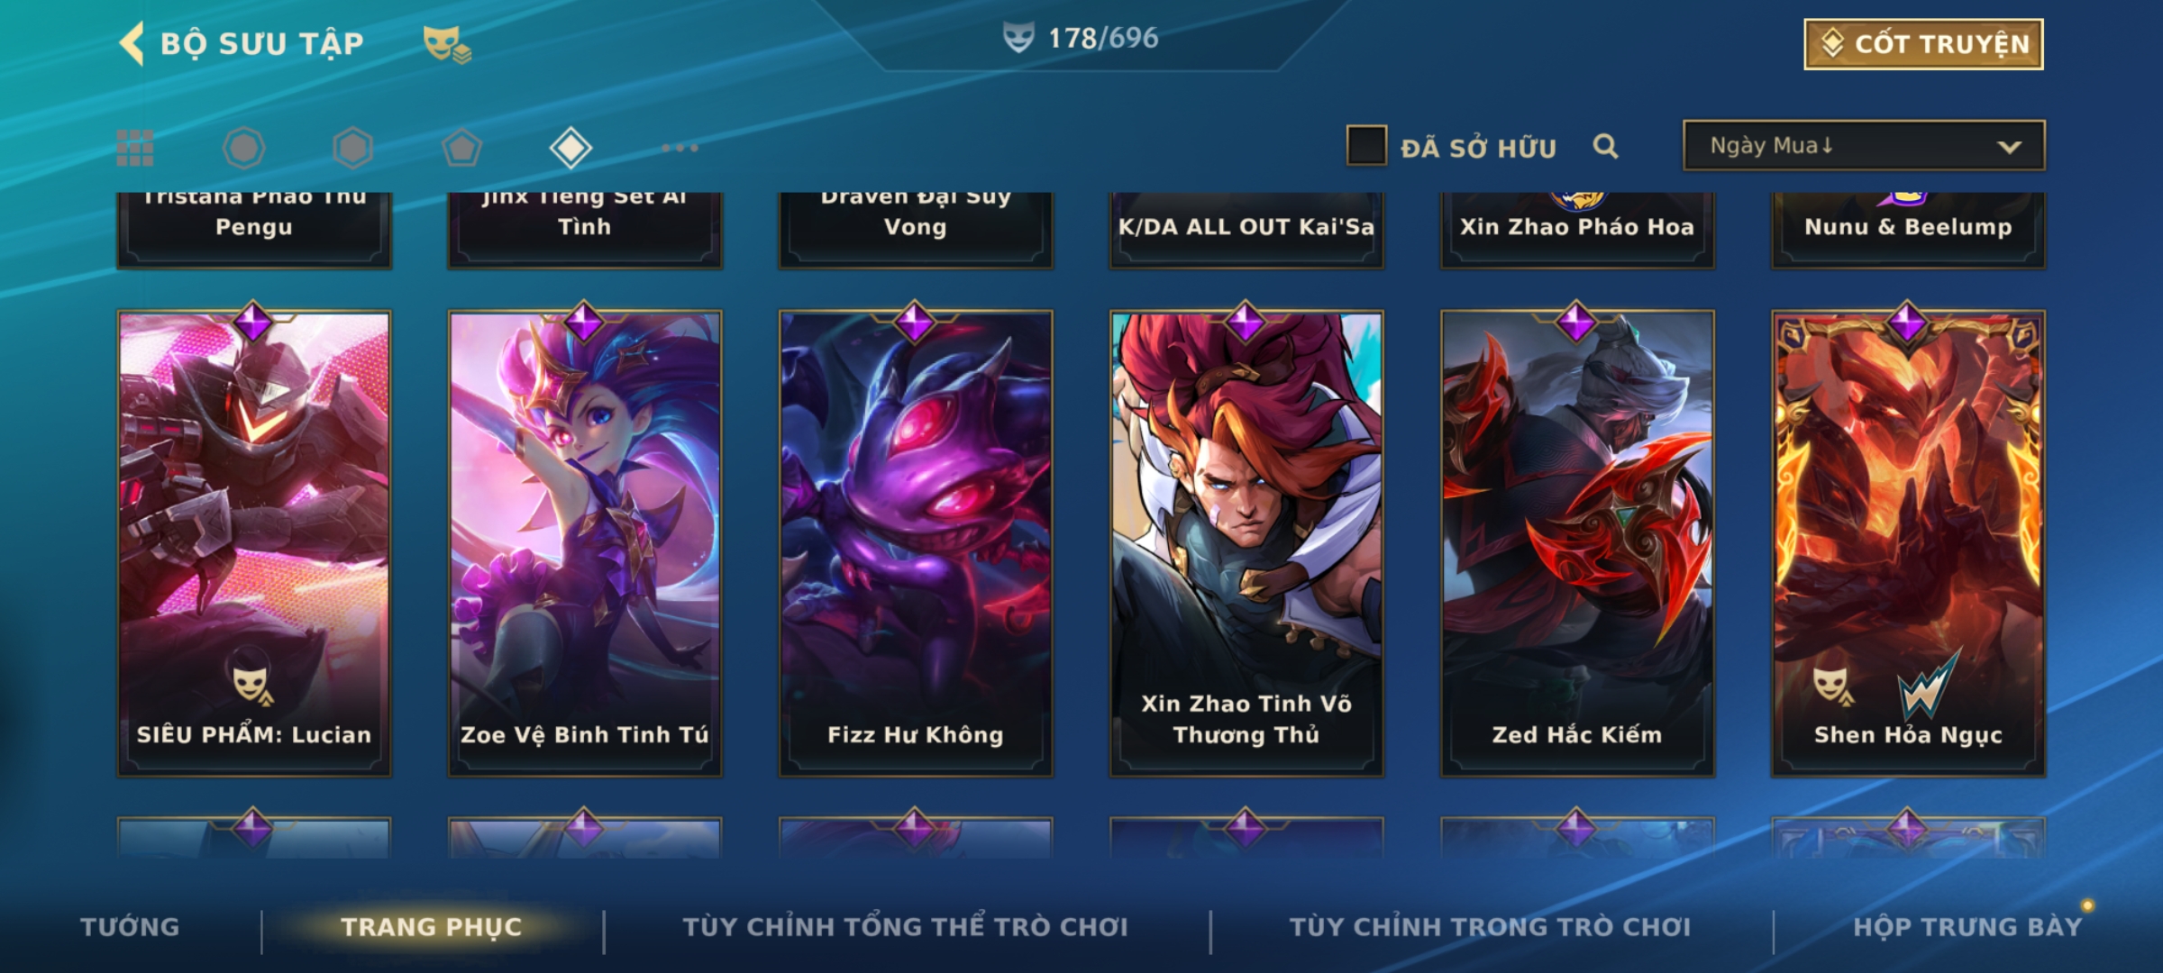Select the diamond rarity filter icon

[x=570, y=148]
